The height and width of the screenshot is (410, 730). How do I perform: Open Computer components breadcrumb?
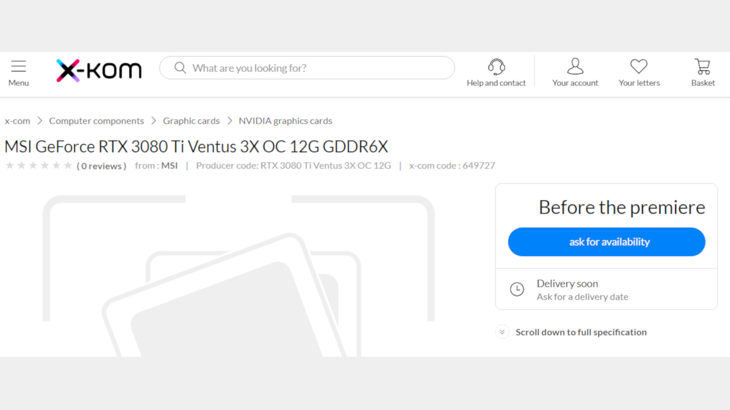tap(97, 121)
